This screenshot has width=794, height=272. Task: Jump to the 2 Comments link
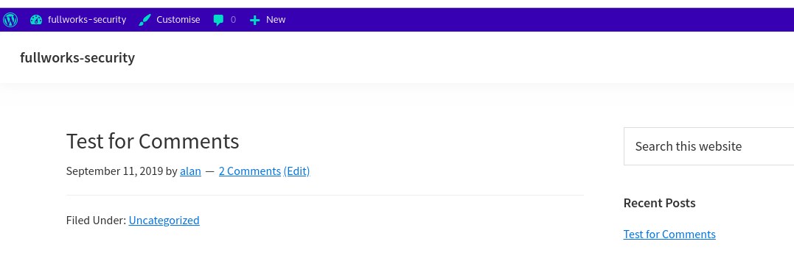250,171
